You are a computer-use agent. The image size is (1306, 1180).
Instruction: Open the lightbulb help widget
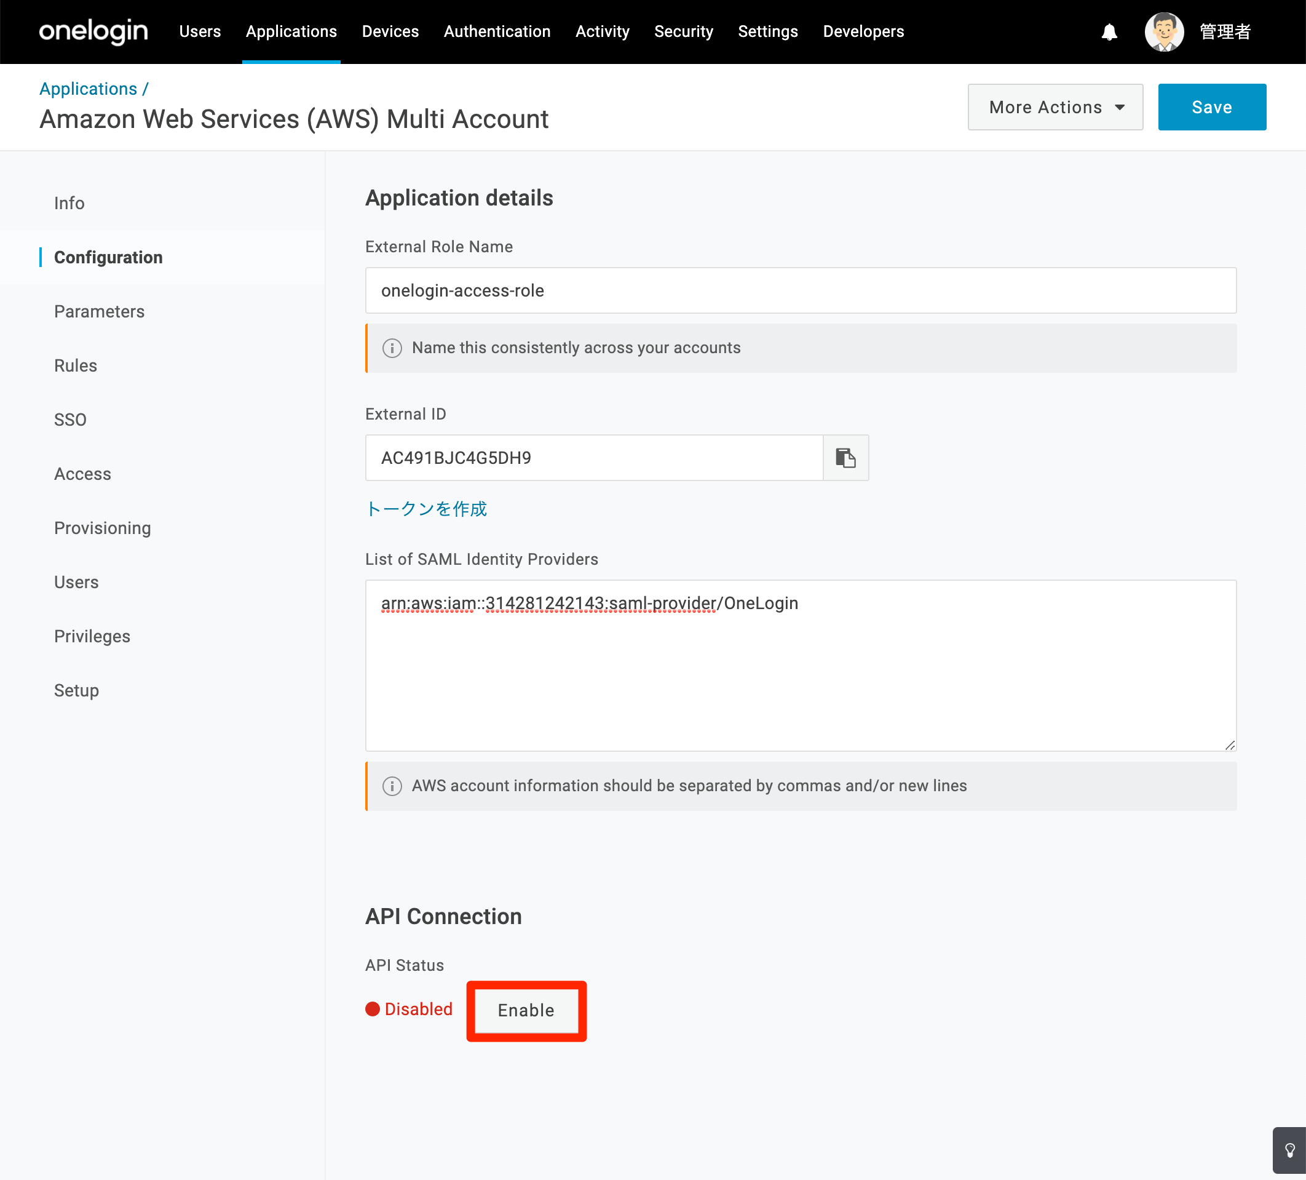coord(1289,1151)
